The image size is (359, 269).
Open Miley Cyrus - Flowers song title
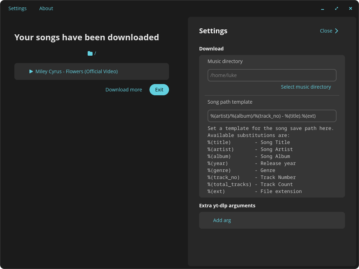tap(76, 71)
